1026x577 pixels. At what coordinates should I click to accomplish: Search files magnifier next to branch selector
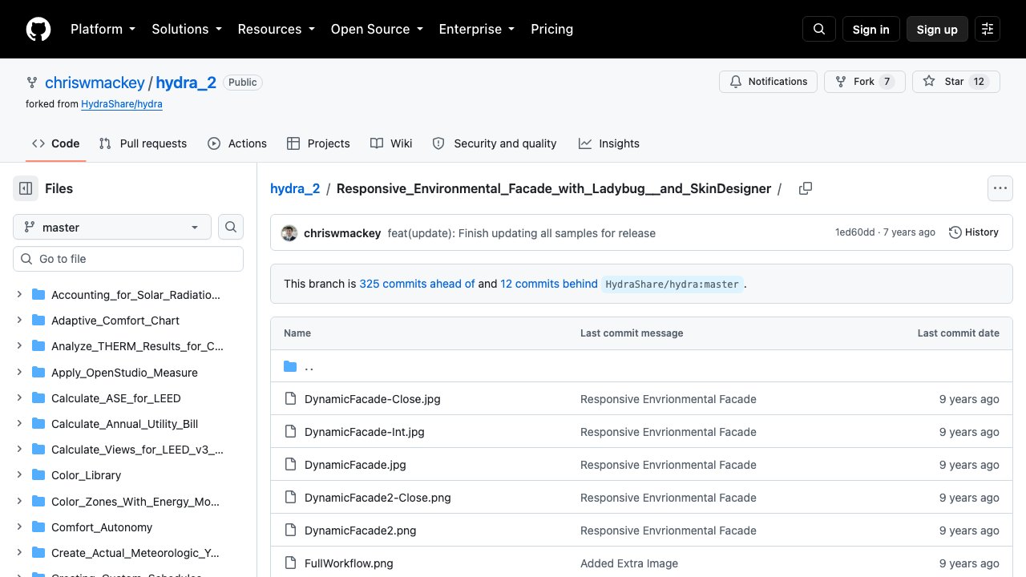[231, 228]
